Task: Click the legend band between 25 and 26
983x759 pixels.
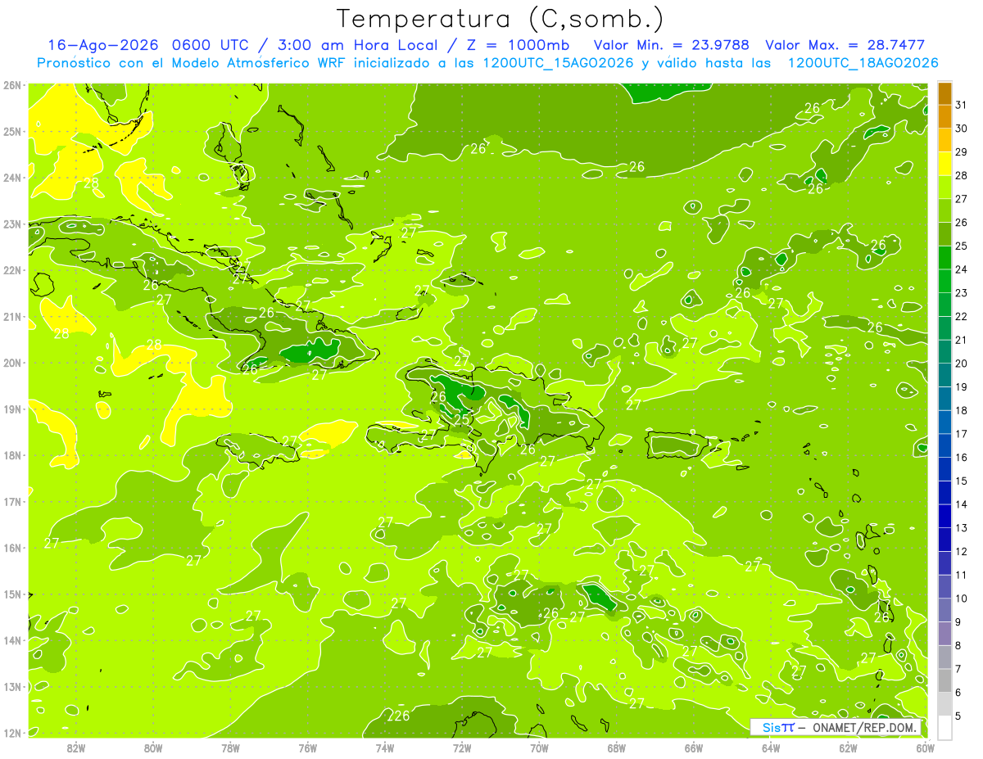Action: pyautogui.click(x=944, y=234)
